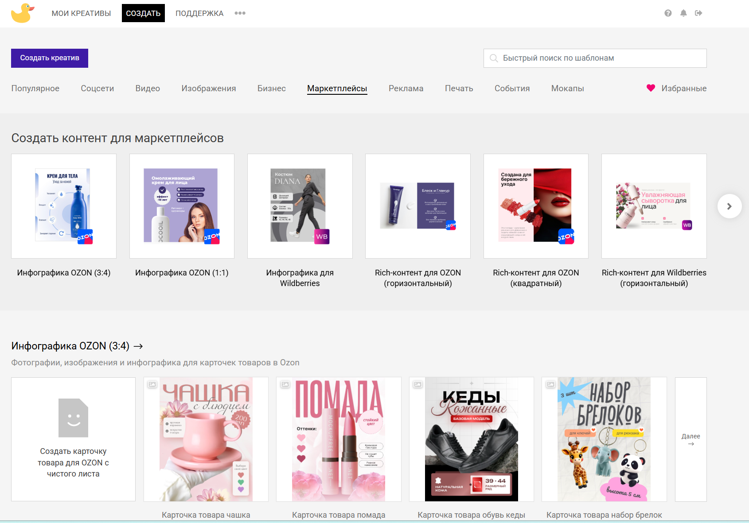Click image icon on Чашка template corner
The height and width of the screenshot is (523, 749).
(152, 384)
